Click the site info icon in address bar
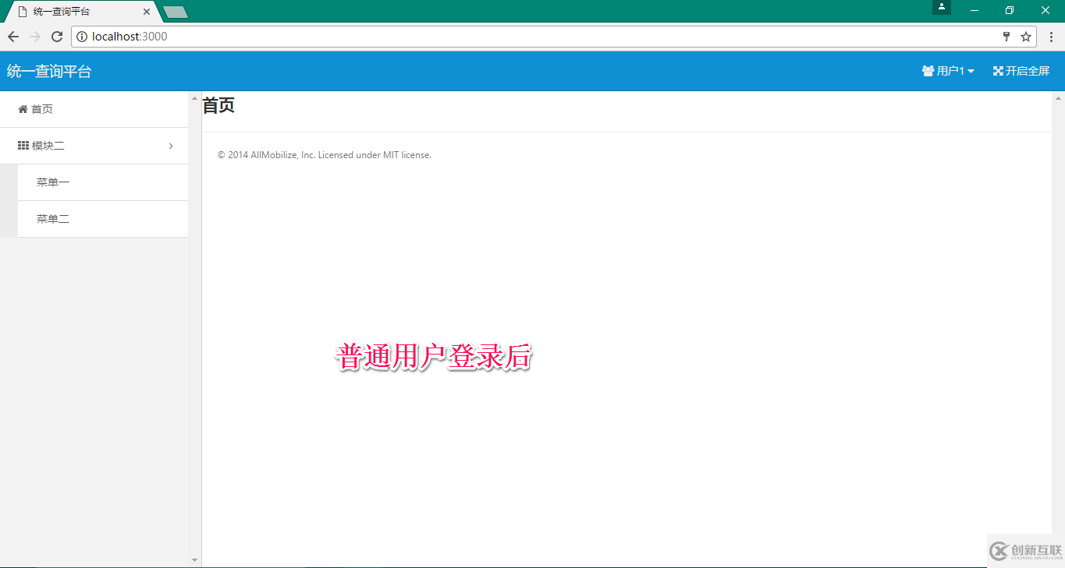Image resolution: width=1065 pixels, height=568 pixels. pyautogui.click(x=83, y=37)
